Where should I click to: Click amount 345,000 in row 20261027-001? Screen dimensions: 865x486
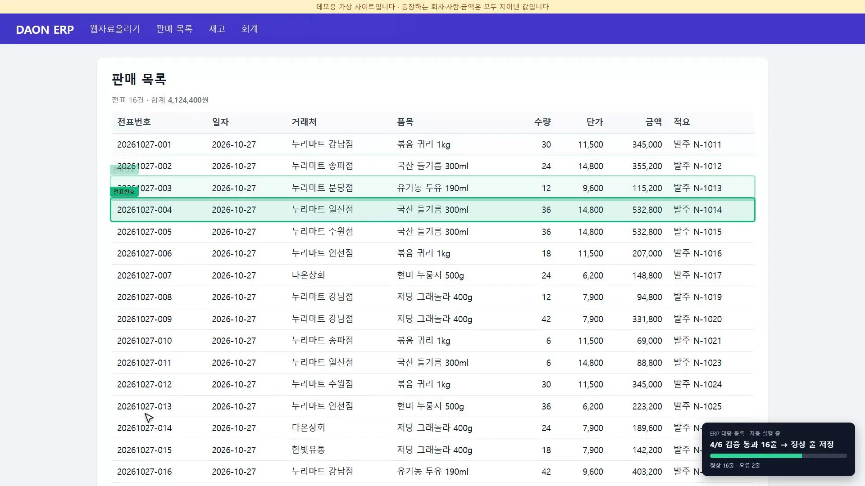(x=647, y=144)
